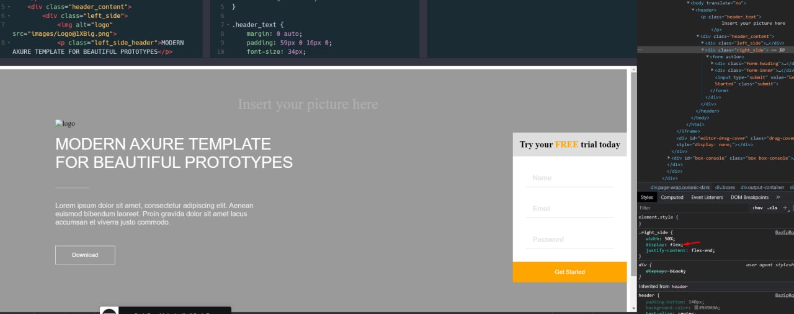Screen dimensions: 794x314
Task: Collapse the right_side div node
Action: coord(702,50)
